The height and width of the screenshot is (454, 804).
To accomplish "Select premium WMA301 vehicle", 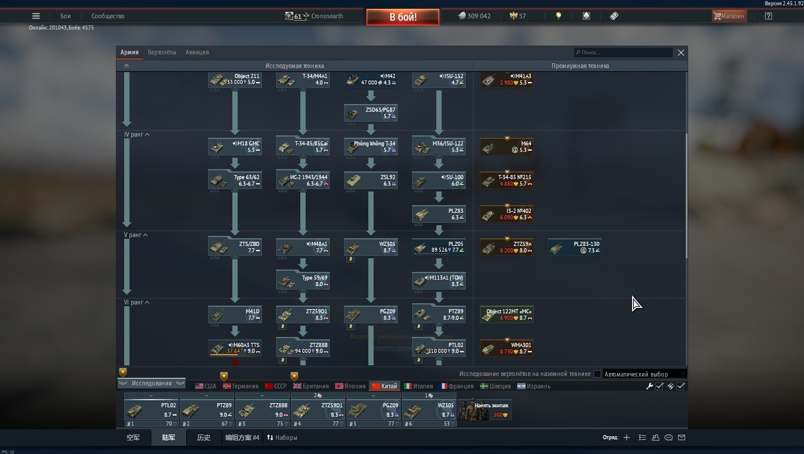I will click(507, 349).
